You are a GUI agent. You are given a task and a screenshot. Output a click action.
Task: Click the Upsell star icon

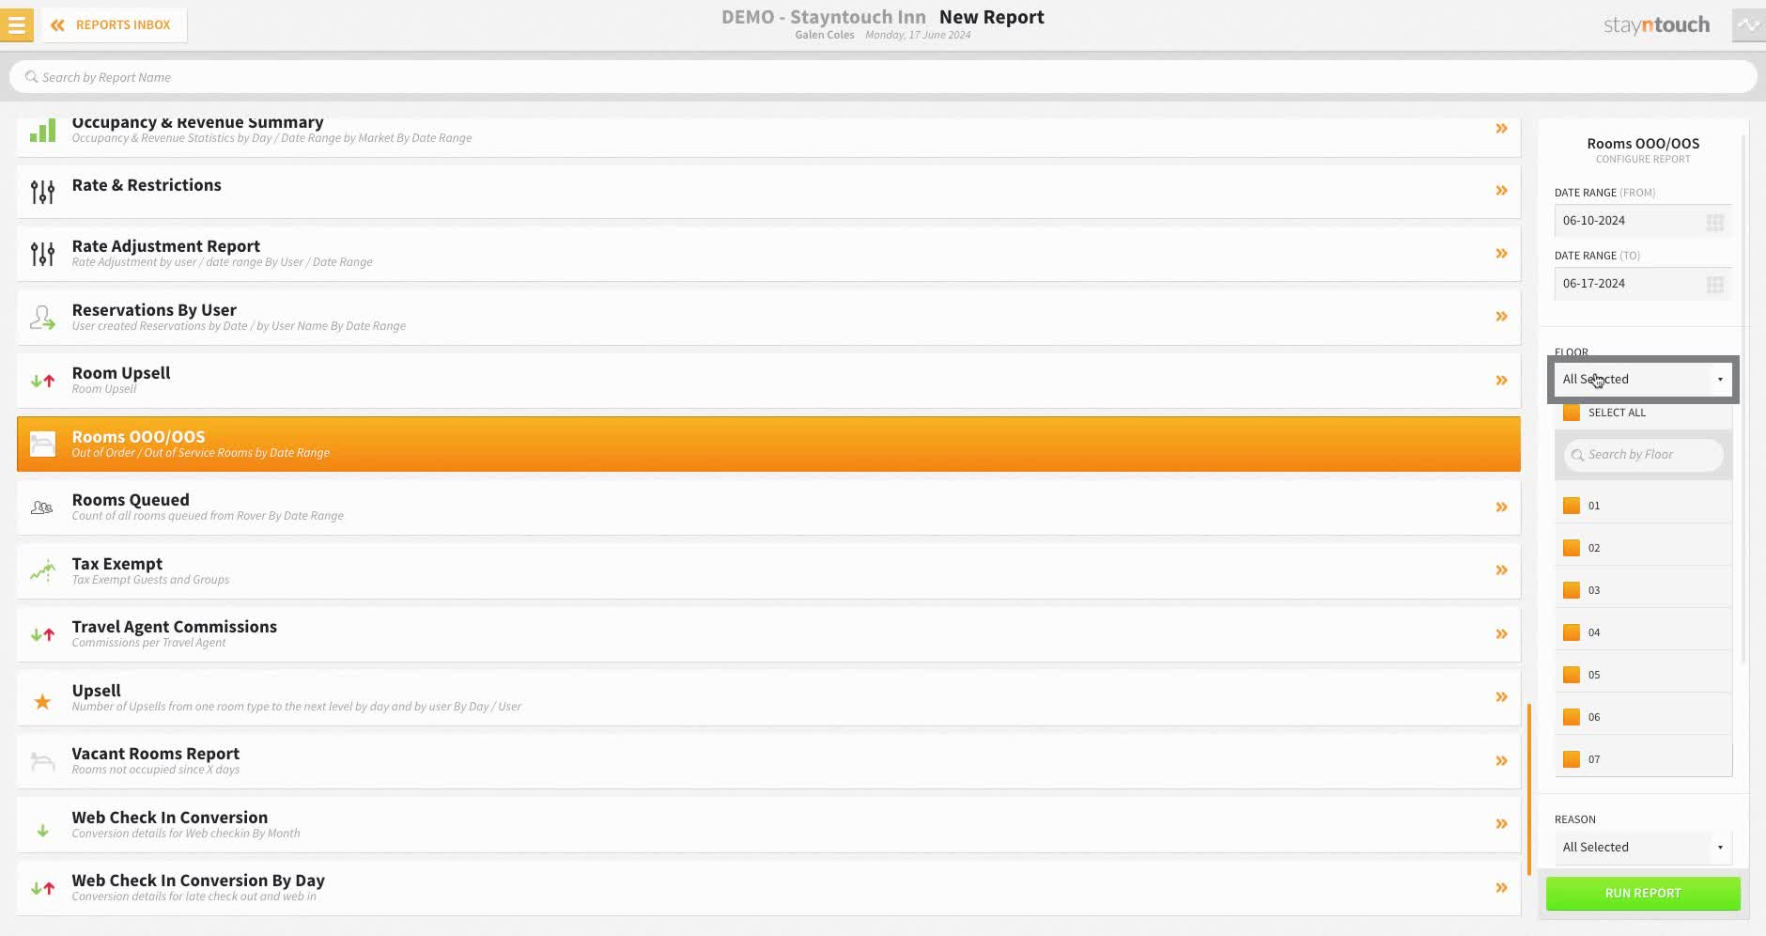pos(42,701)
